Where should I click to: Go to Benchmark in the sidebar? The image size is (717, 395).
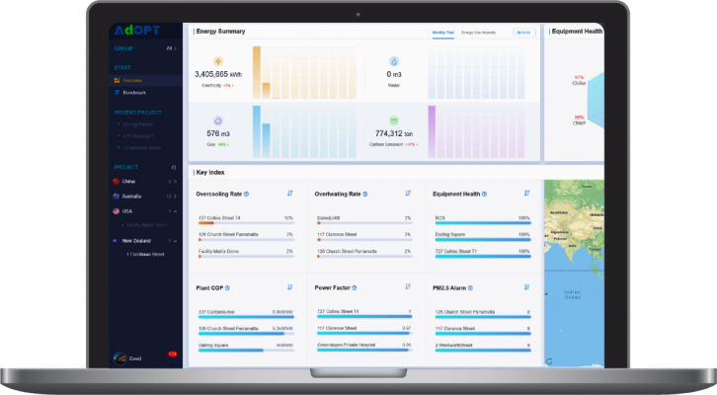point(133,93)
